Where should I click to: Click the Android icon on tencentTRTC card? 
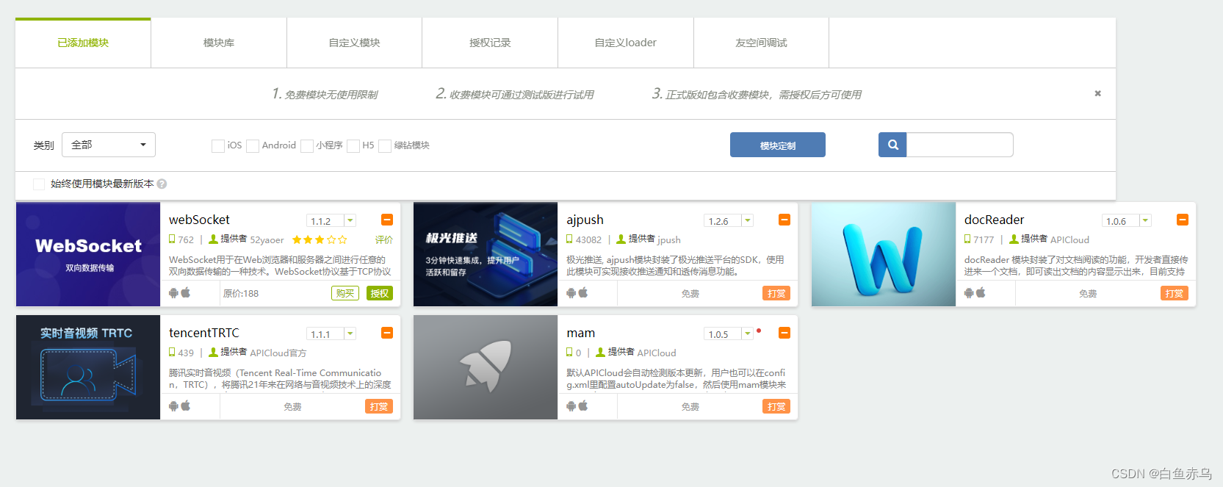(x=173, y=406)
